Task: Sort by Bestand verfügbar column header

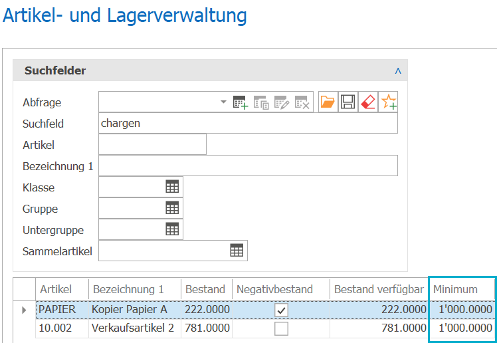Action: [379, 289]
